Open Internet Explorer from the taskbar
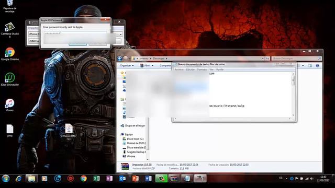The image size is (335, 188). click(x=19, y=179)
